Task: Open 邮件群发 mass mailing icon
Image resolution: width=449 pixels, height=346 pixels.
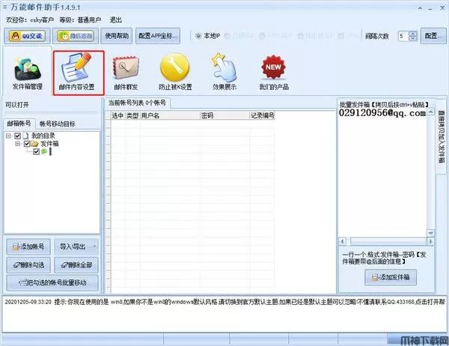Action: coord(126,73)
